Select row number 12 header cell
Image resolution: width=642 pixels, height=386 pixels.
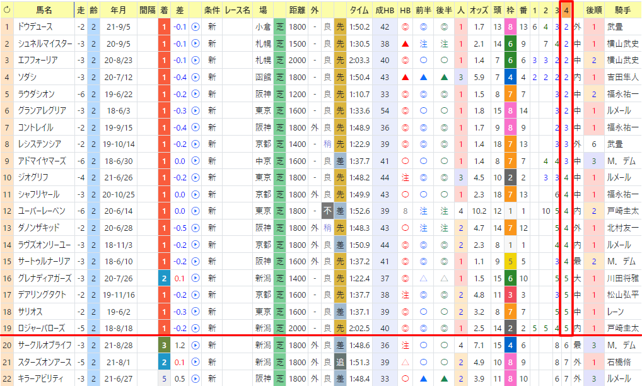coord(6,211)
